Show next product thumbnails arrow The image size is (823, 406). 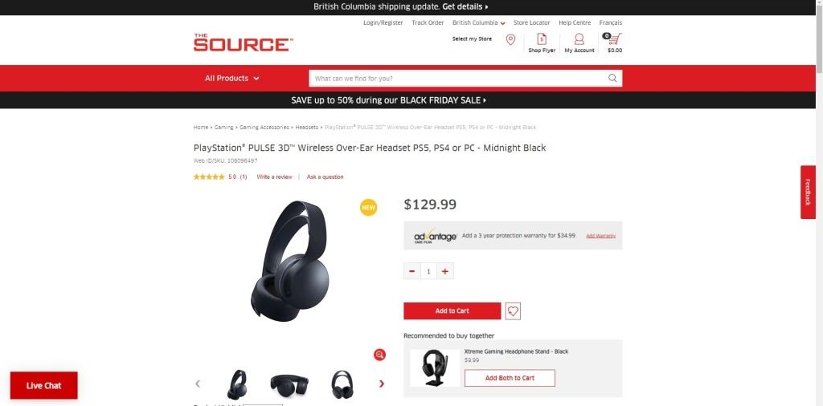[382, 384]
